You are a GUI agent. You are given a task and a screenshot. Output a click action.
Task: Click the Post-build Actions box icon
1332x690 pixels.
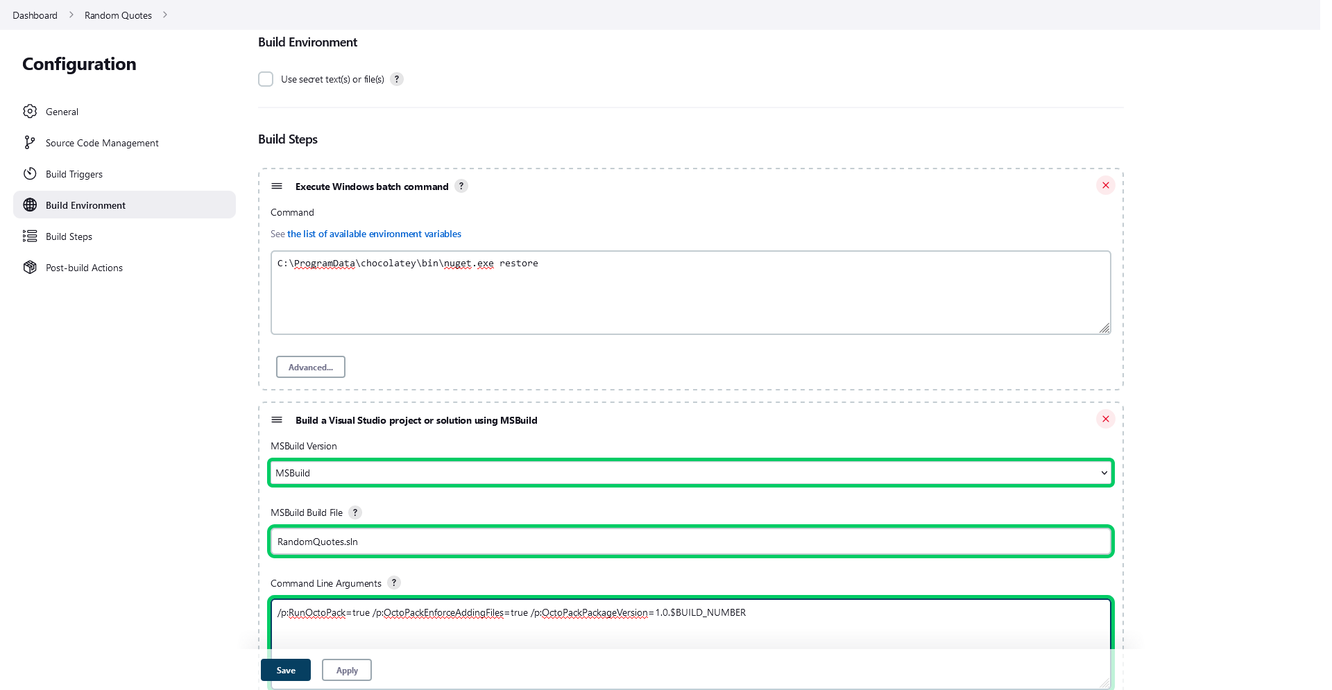pyautogui.click(x=30, y=267)
